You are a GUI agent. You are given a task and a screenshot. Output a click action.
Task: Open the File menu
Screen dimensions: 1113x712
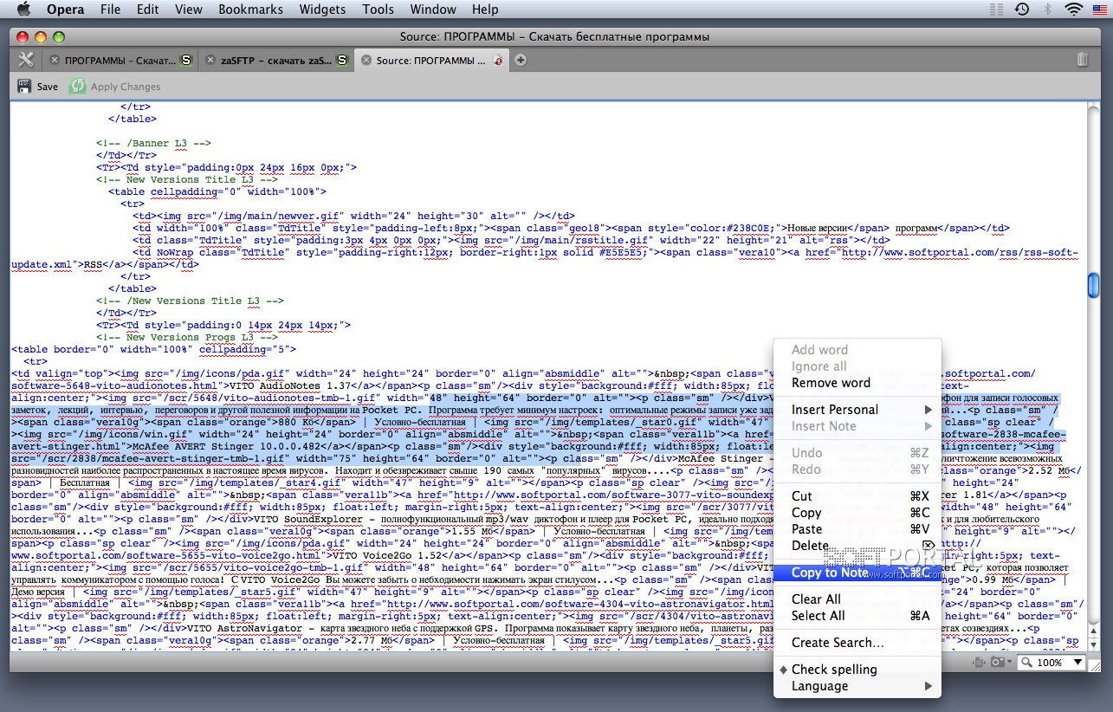[x=110, y=10]
